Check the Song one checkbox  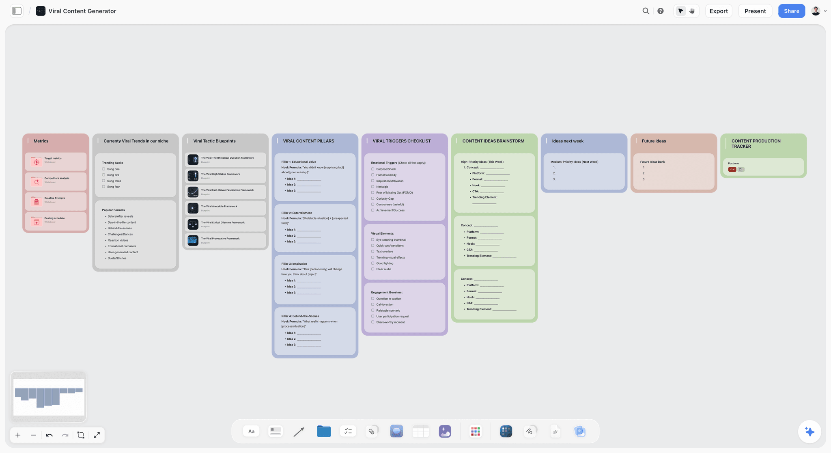pos(103,169)
